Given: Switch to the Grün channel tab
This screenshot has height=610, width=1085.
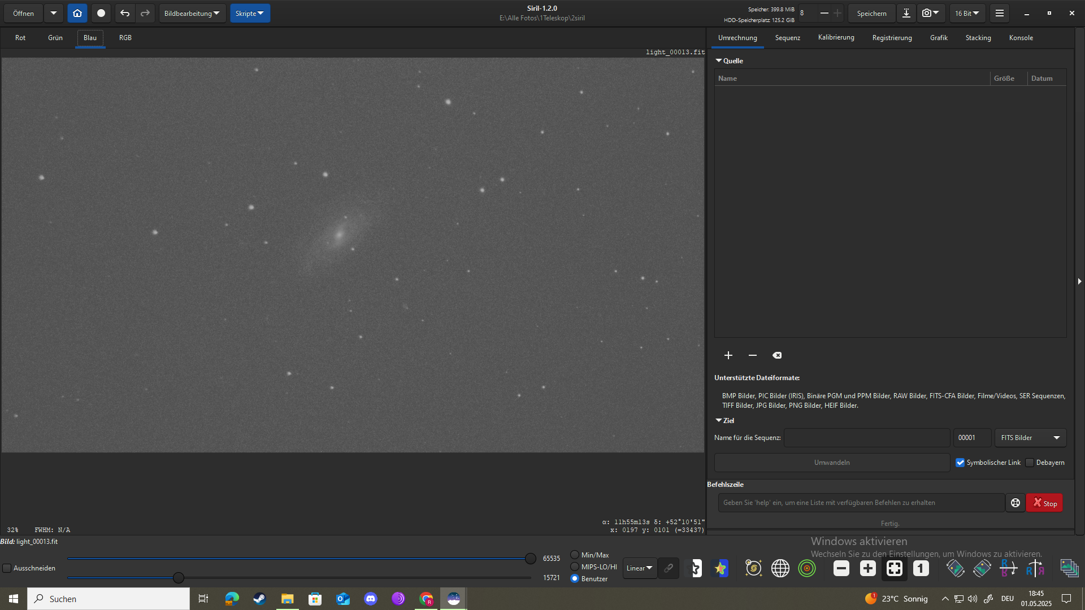Looking at the screenshot, I should 55,38.
